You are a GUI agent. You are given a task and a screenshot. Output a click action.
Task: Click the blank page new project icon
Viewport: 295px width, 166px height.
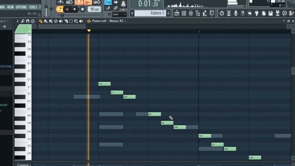click(264, 13)
